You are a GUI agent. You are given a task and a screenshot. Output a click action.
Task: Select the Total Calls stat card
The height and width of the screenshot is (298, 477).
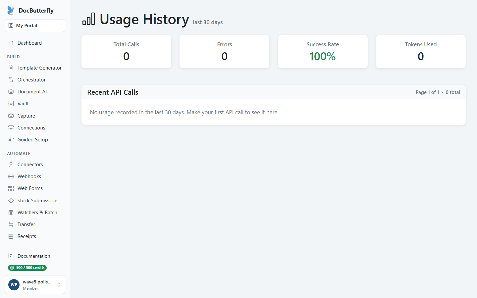coord(126,52)
